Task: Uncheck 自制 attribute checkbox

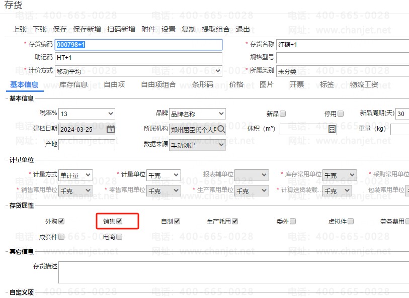Action: tap(177, 221)
